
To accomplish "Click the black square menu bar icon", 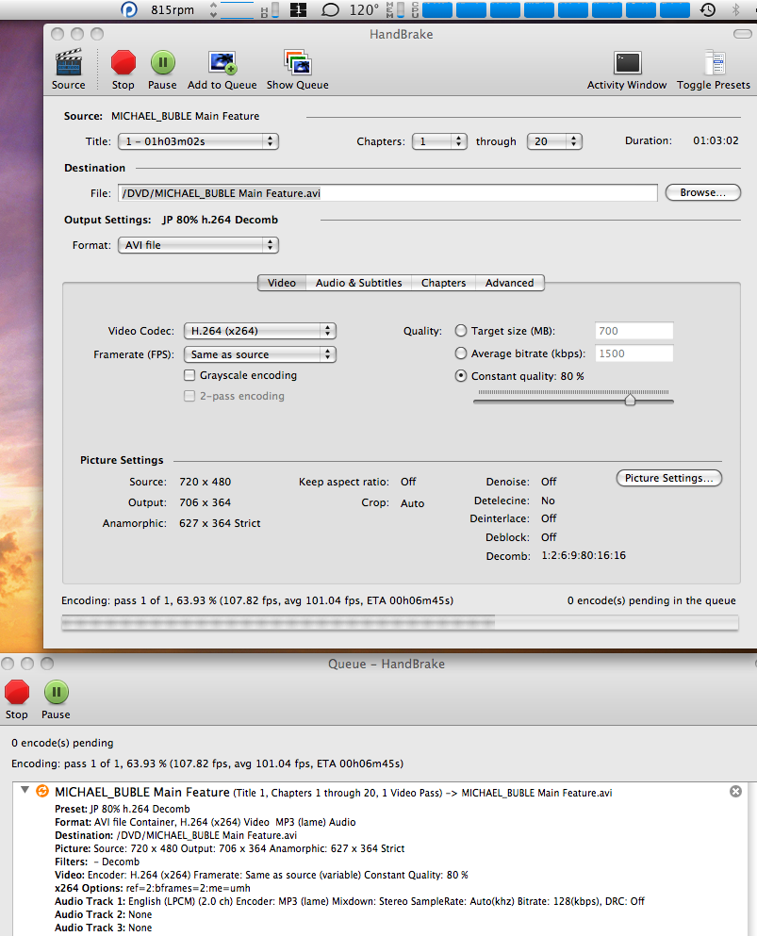I will tap(298, 9).
